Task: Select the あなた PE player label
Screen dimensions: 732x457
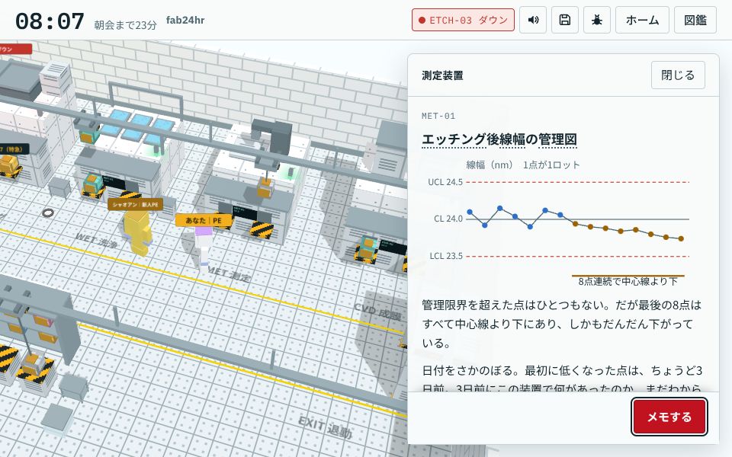Action: [x=204, y=221]
